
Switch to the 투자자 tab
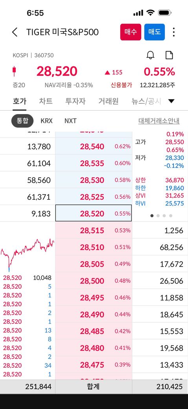pos(75,101)
